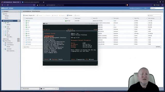Image resolution: width=165 pixels, height=92 pixels.
Task: Click the browser back arrow
Action: coord(2,5)
